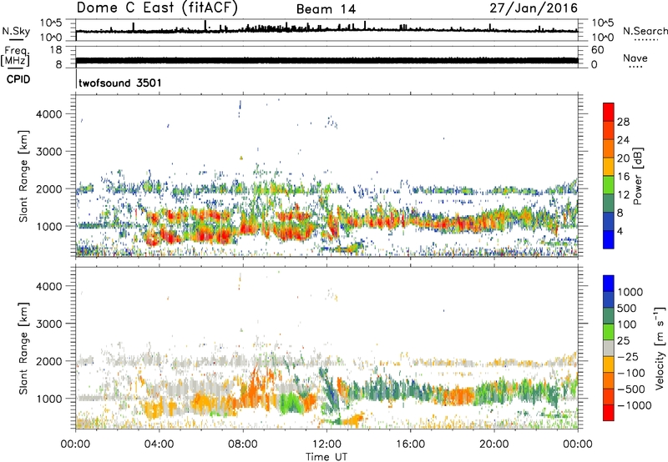Click the '12:00' time axis tick

[326, 444]
